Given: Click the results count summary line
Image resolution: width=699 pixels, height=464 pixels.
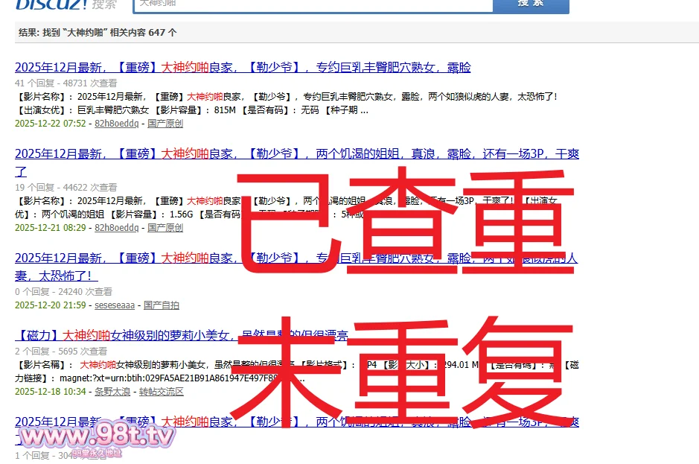Looking at the screenshot, I should pos(98,33).
